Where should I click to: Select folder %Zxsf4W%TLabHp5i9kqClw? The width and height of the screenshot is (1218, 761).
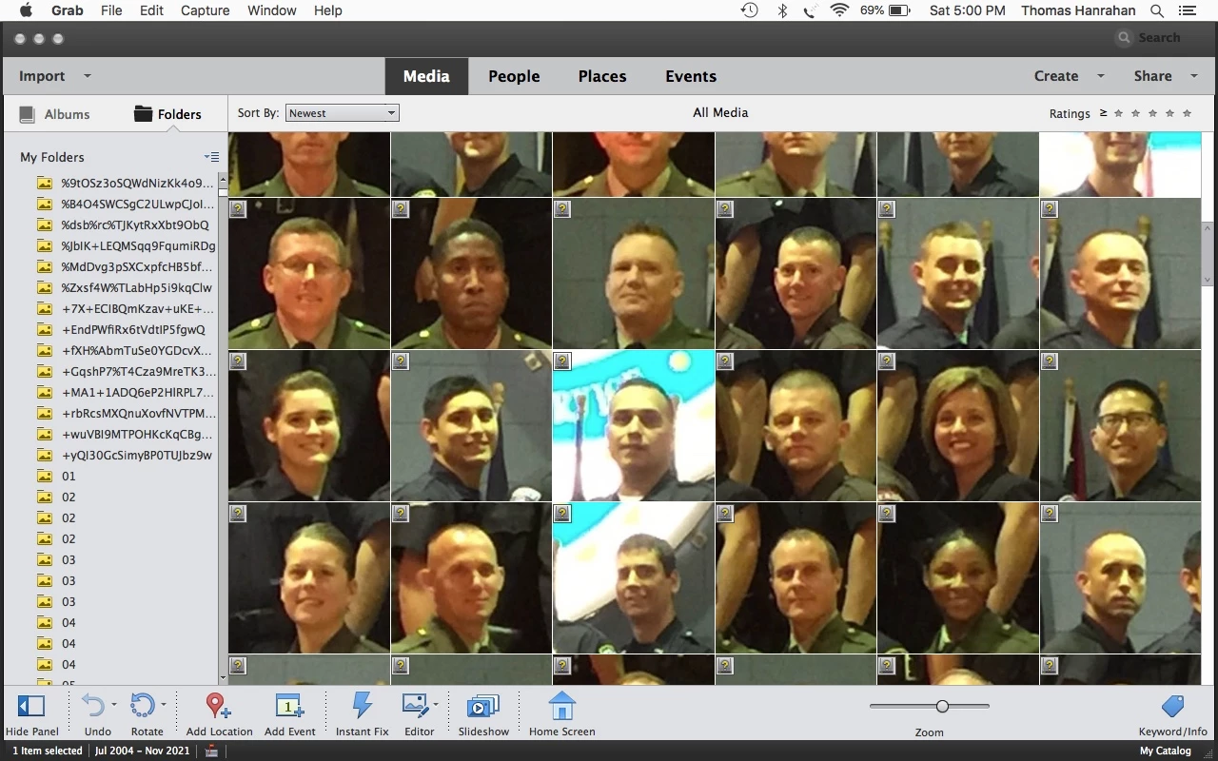[136, 287]
